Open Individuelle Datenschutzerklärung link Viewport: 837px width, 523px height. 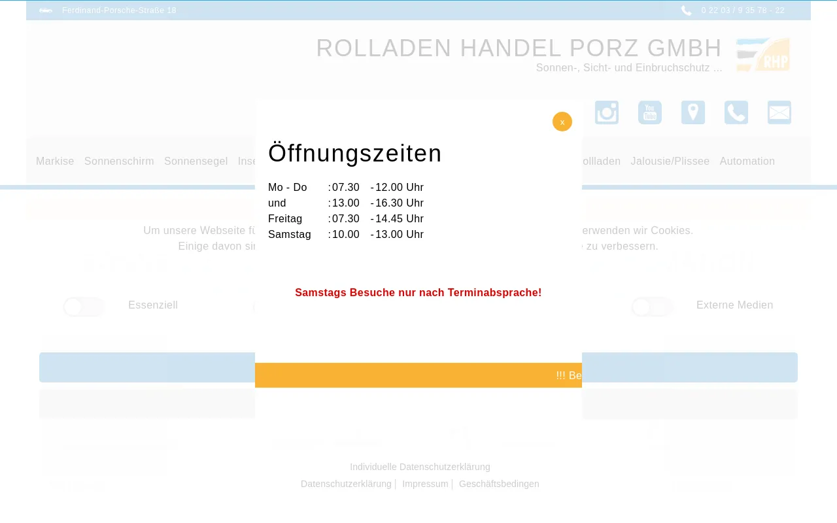[420, 467]
